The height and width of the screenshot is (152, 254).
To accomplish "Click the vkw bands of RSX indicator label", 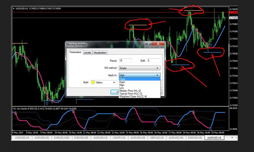I will point(45,109).
